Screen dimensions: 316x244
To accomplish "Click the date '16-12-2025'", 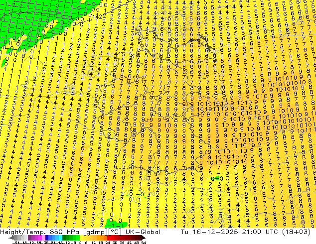I will tap(215, 232).
